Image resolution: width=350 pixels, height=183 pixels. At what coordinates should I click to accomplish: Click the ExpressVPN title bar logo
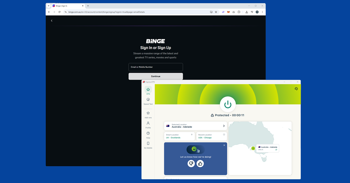pos(144,82)
